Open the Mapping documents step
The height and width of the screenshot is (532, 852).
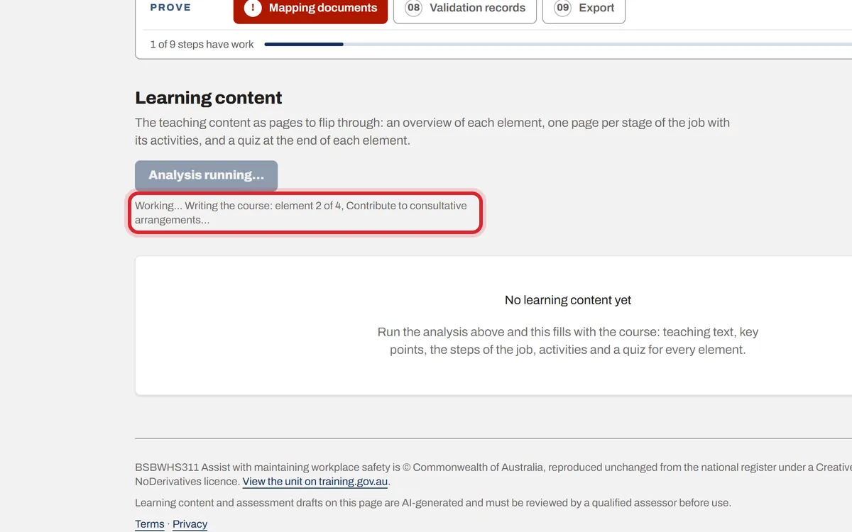tap(310, 10)
